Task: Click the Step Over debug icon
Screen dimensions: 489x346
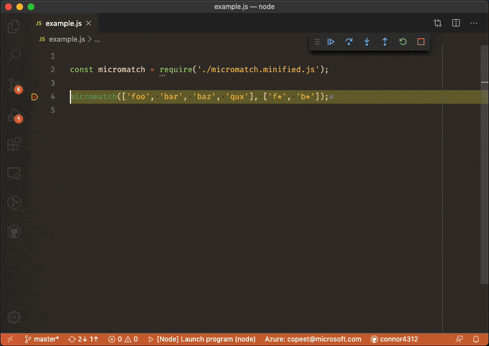Action: [349, 41]
